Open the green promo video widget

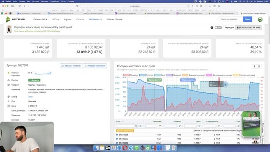tap(251, 124)
